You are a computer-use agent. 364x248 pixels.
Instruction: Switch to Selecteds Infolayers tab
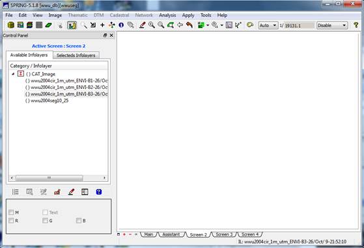point(76,55)
